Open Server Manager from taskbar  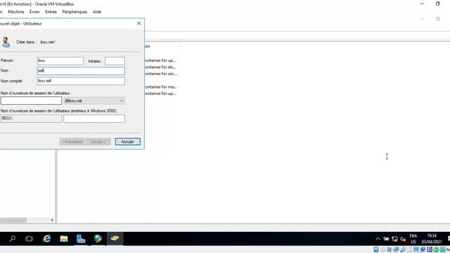pyautogui.click(x=81, y=239)
